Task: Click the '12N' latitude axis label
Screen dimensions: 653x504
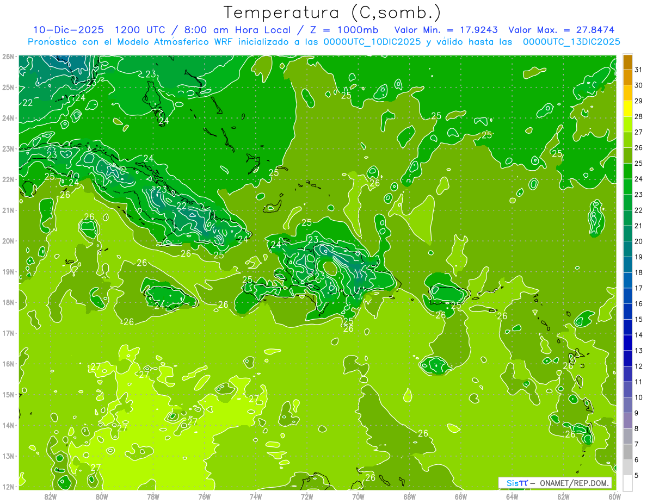Action: point(8,487)
